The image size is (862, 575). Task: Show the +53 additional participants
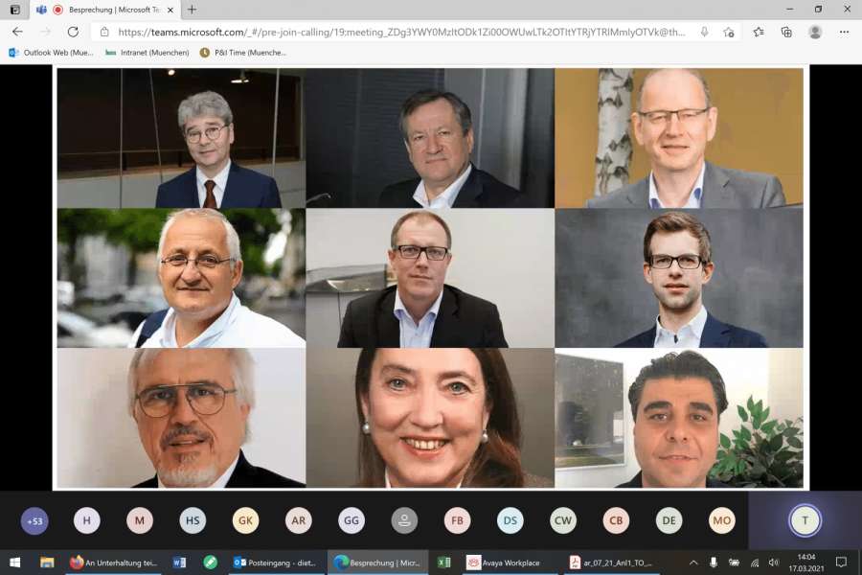34,520
